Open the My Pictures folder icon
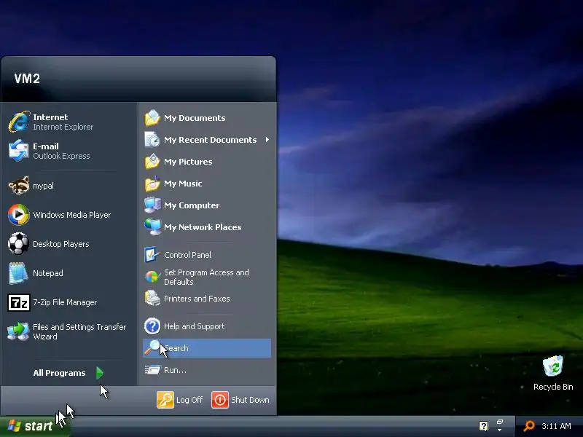 coord(152,162)
